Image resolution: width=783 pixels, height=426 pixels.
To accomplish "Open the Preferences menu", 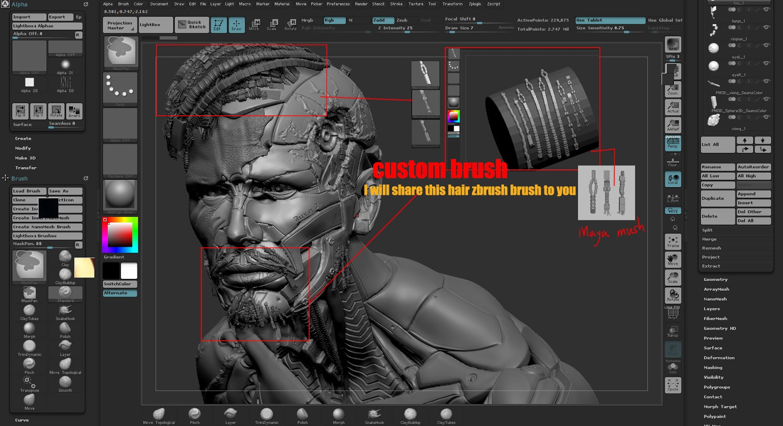I will (338, 4).
